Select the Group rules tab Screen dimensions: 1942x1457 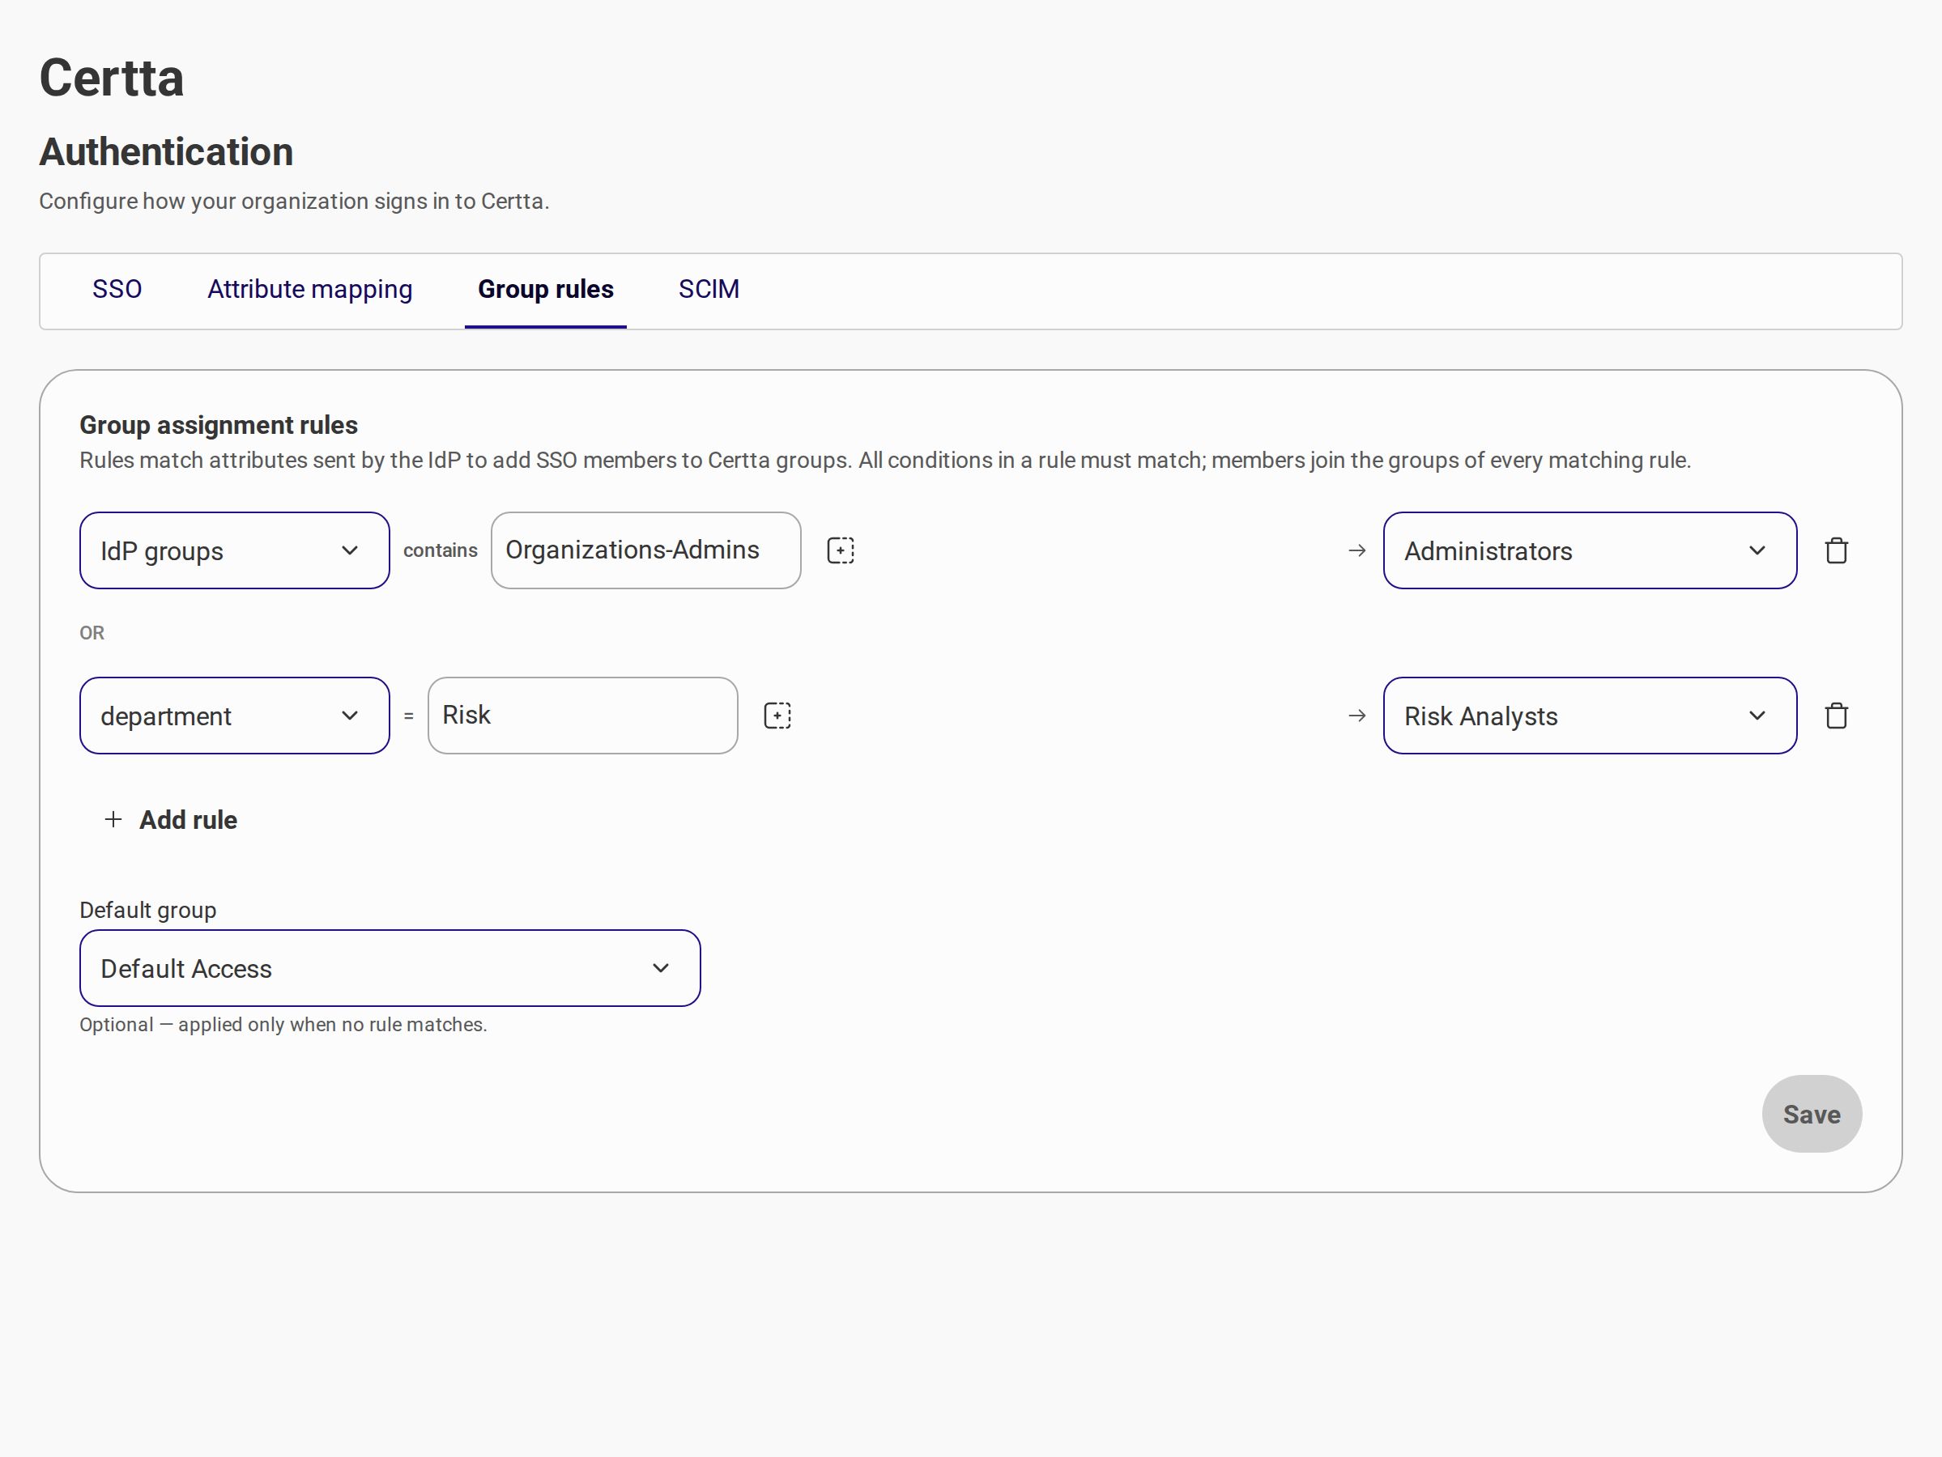click(x=545, y=290)
